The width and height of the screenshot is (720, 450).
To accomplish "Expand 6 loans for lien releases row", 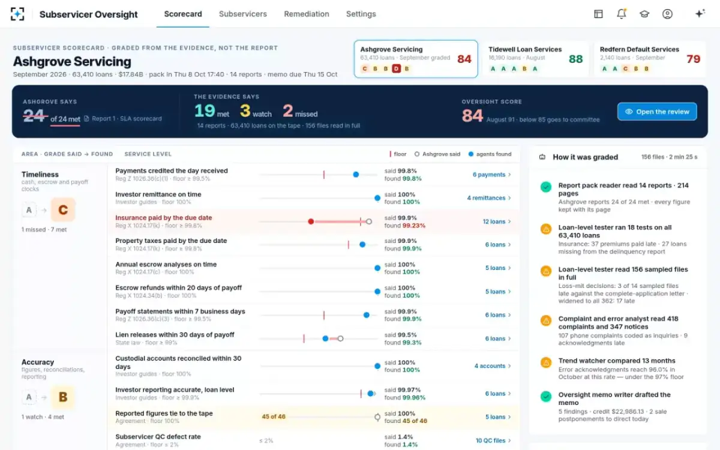I will tap(498, 338).
